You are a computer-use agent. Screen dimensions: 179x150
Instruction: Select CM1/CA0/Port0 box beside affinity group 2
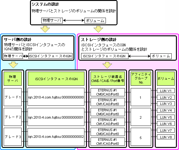point(108,122)
